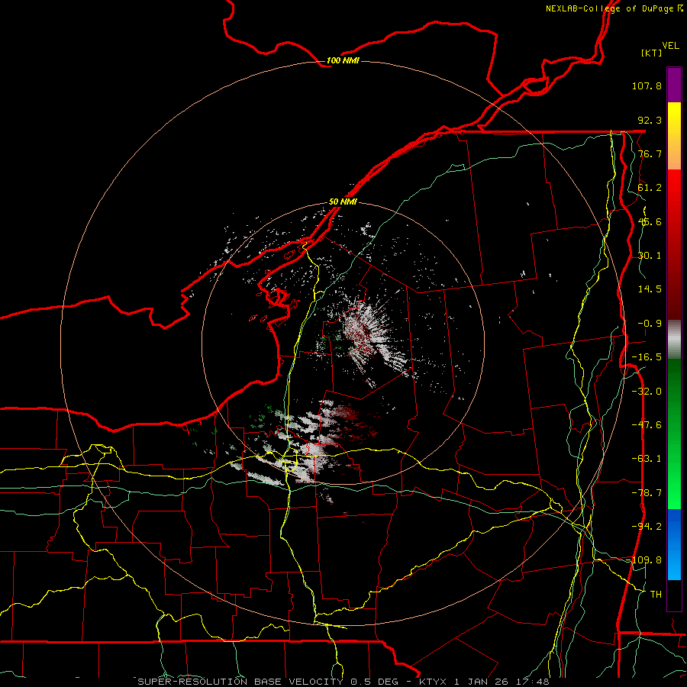Select the 30.1 velocity legend value
The image size is (687, 687).
pyautogui.click(x=650, y=256)
